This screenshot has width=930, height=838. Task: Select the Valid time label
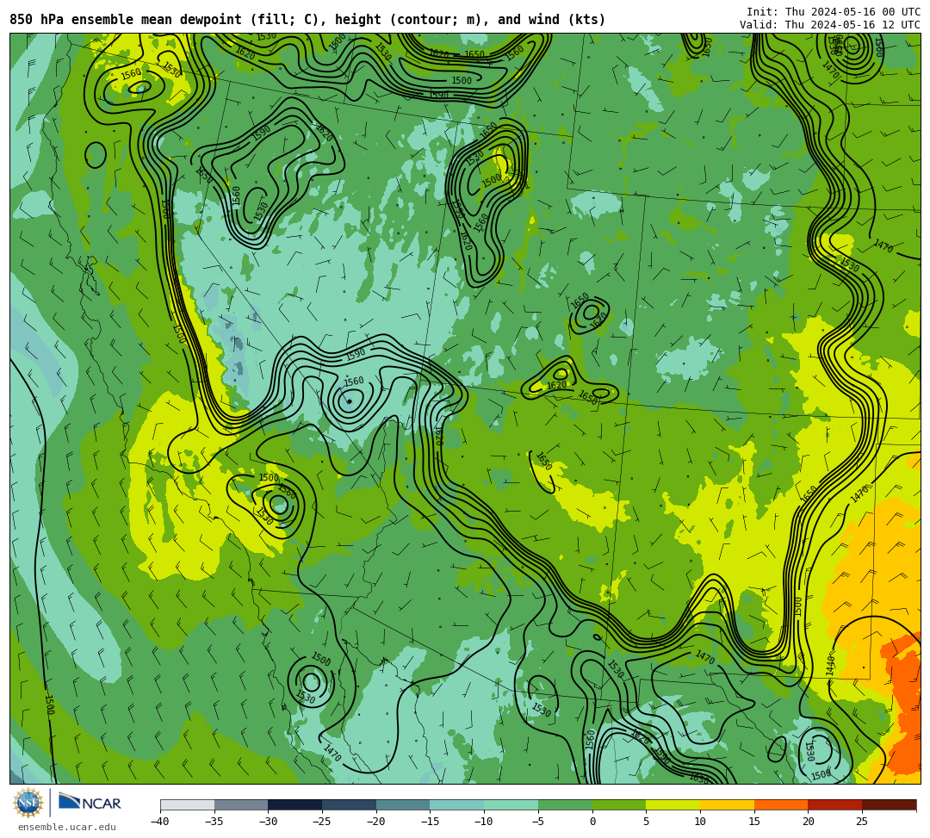point(830,24)
